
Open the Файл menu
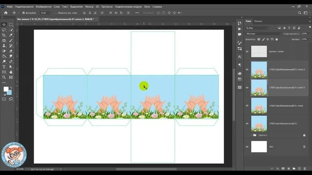coord(10,6)
